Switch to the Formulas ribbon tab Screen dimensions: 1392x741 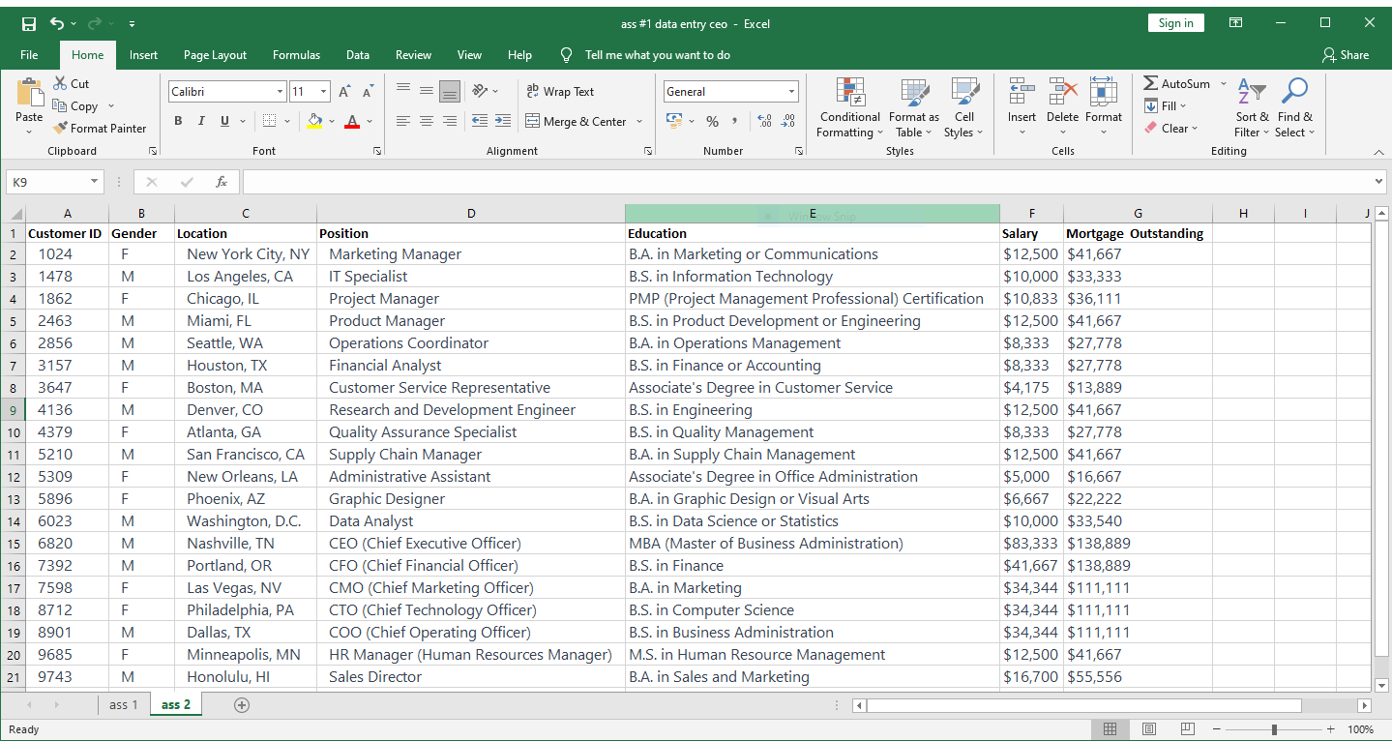tap(296, 55)
